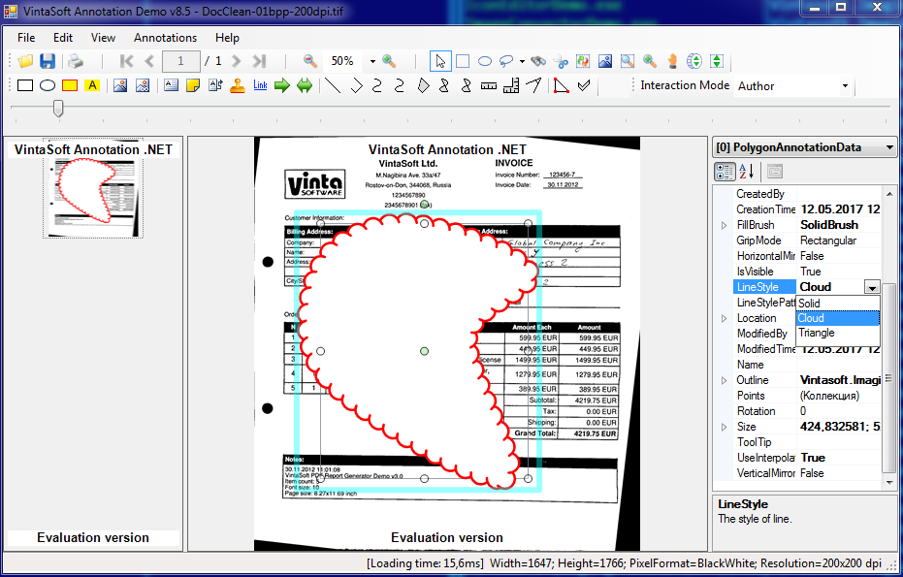Open file with the yellow folder icon
This screenshot has width=903, height=577.
pyautogui.click(x=25, y=61)
